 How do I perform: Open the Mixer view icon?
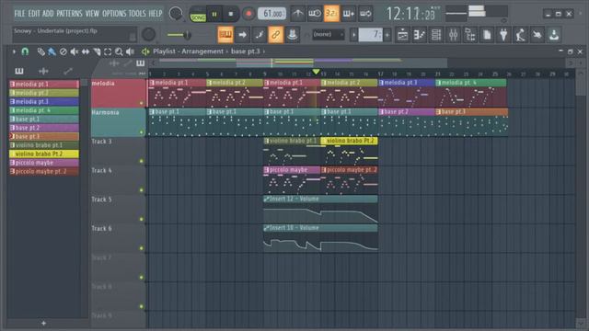point(453,35)
